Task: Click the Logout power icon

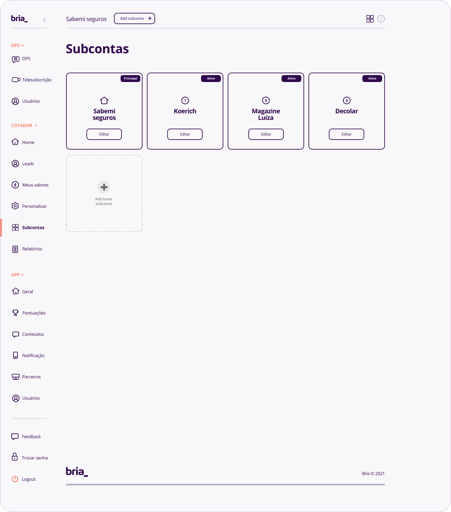Action: coord(15,479)
